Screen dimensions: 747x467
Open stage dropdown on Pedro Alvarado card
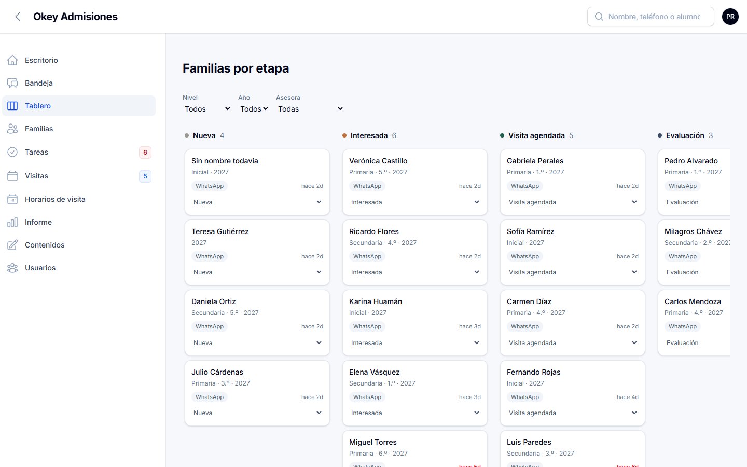pyautogui.click(x=697, y=202)
